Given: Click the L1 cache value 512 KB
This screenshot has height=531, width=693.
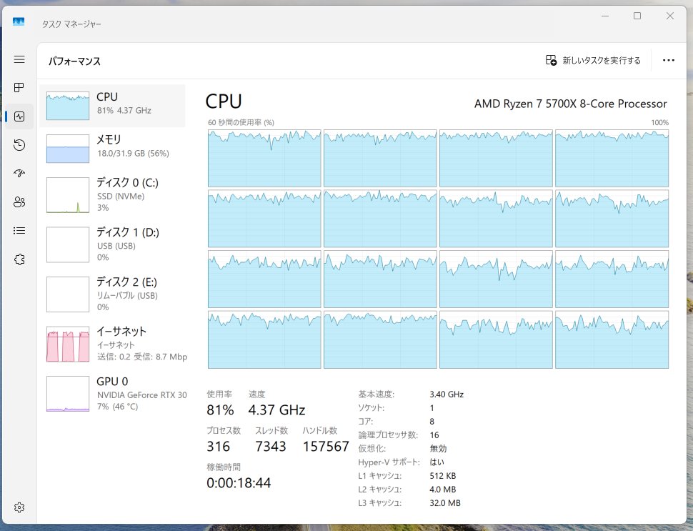Looking at the screenshot, I should click(442, 476).
